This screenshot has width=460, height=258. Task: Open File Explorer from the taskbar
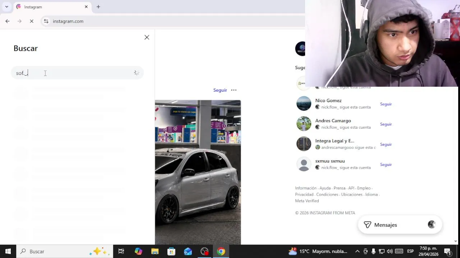tap(155, 251)
